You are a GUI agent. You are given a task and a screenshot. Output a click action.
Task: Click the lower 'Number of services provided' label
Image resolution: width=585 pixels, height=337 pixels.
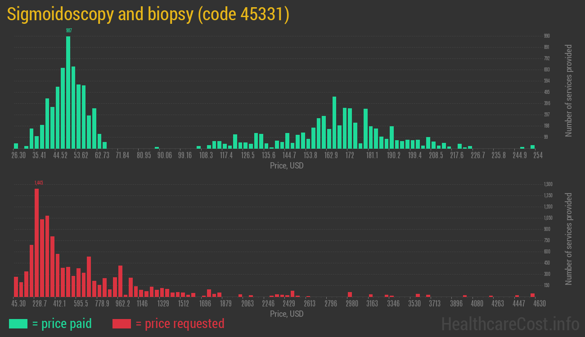tap(569, 239)
